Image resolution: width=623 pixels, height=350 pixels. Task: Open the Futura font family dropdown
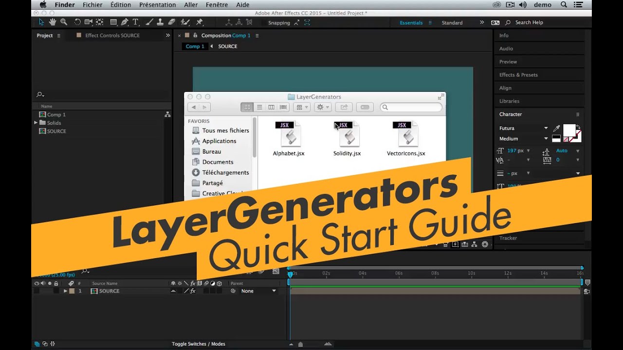point(546,128)
